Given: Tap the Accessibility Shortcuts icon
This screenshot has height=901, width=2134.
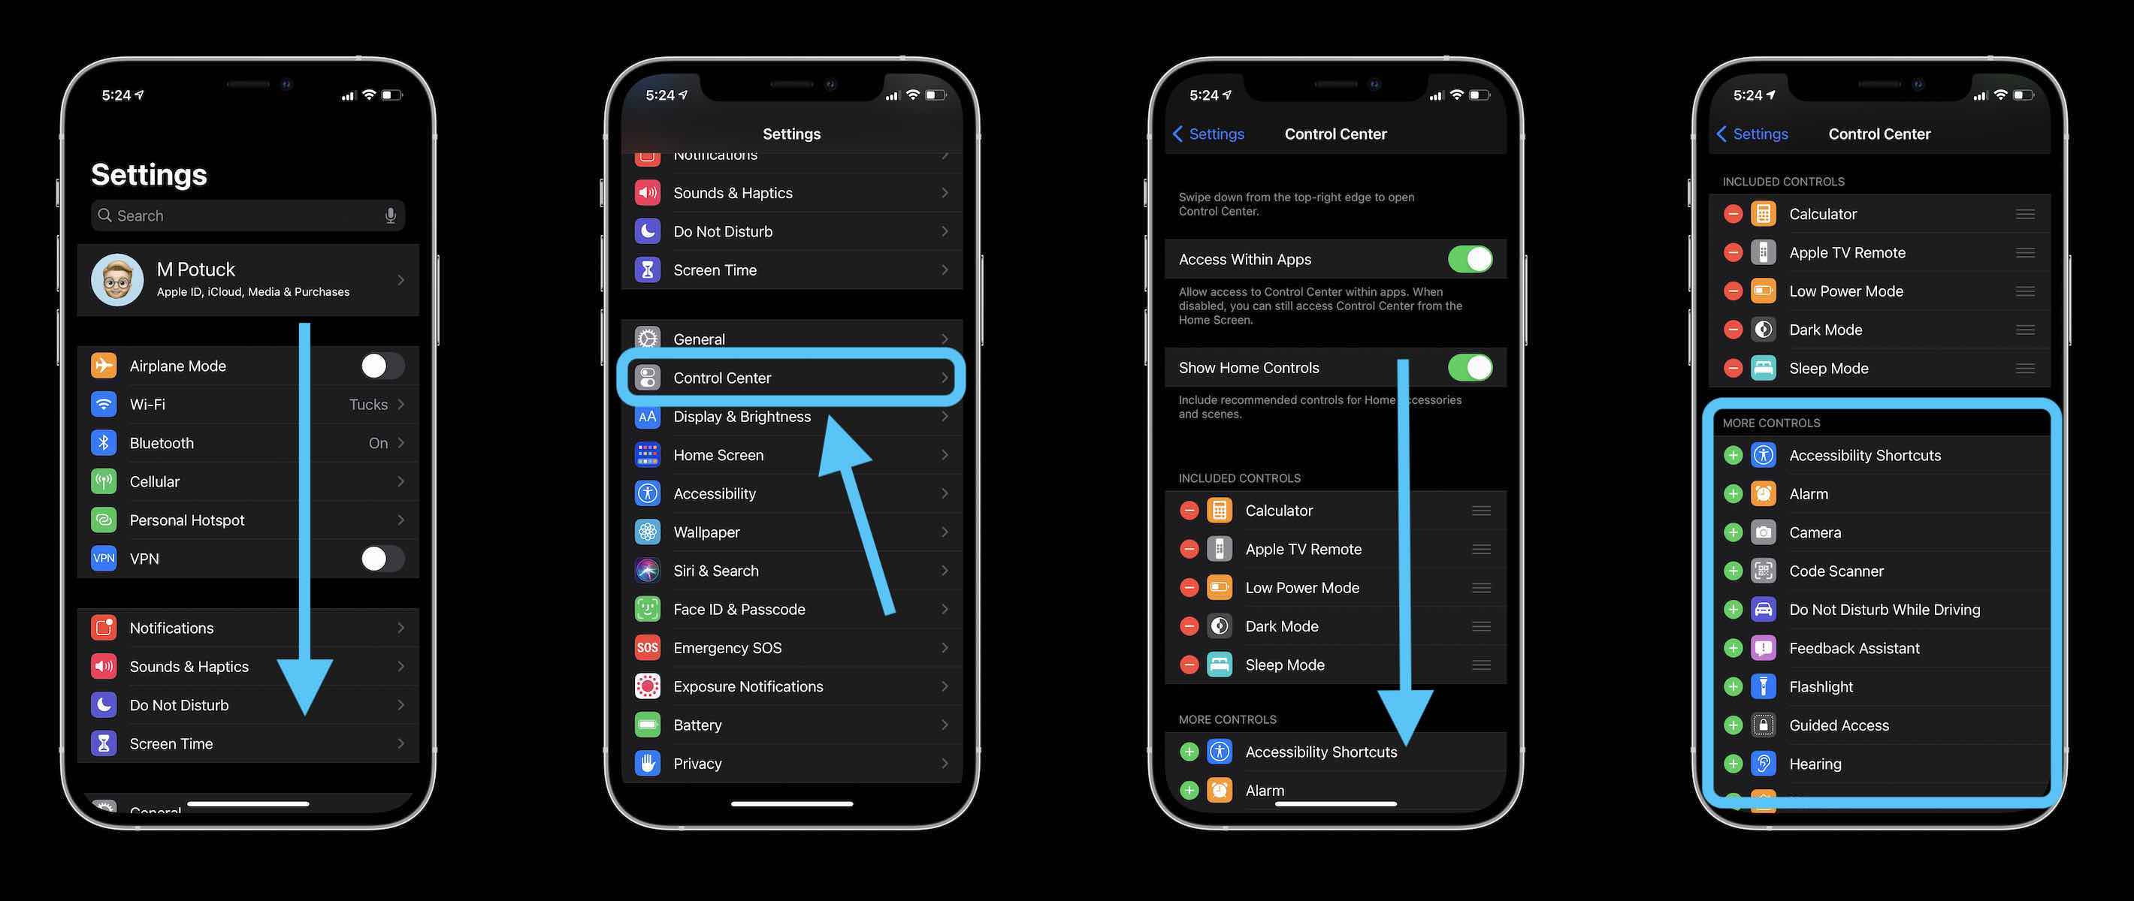Looking at the screenshot, I should [x=1764, y=455].
